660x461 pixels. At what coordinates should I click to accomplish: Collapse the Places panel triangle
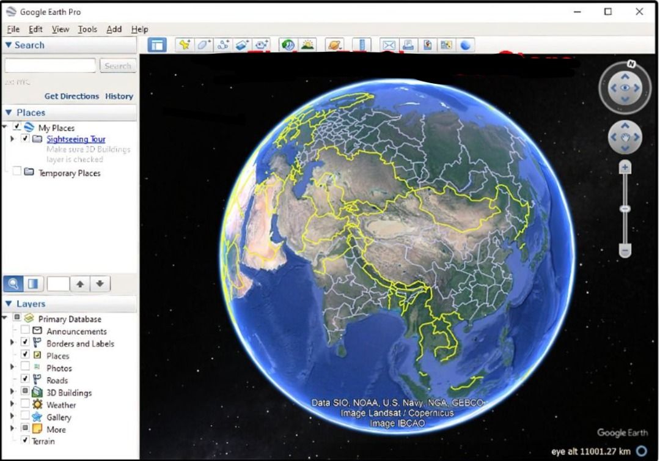(8, 112)
